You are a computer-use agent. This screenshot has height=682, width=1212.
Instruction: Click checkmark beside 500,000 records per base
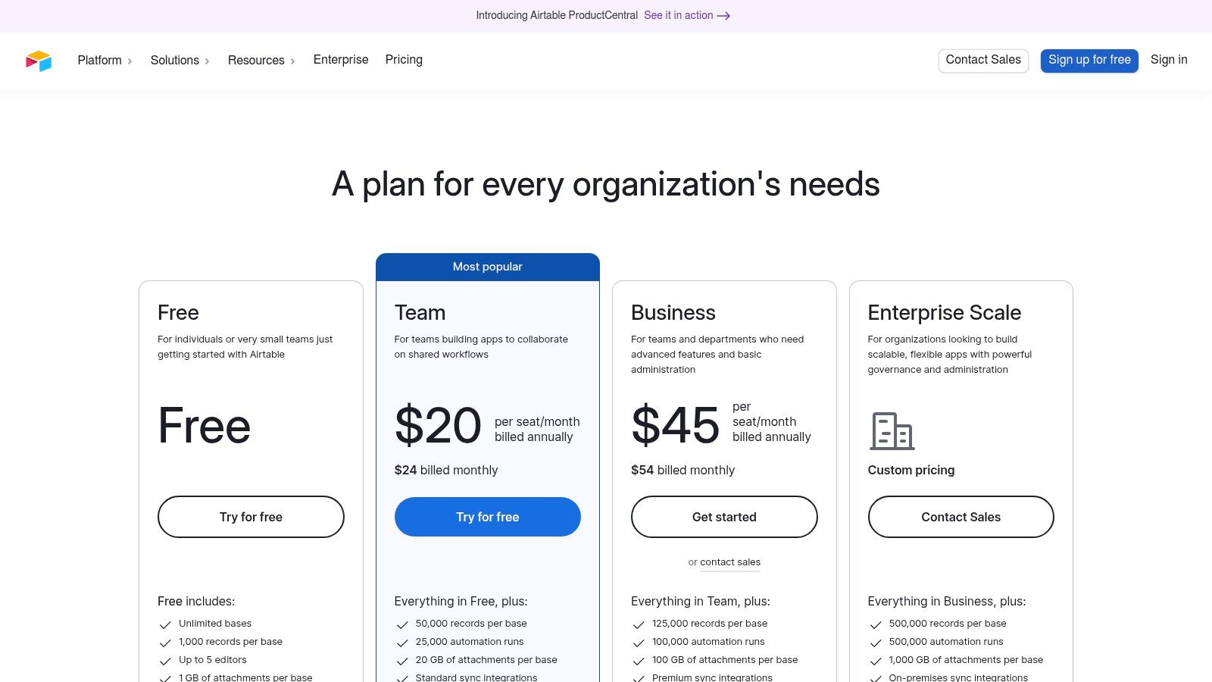point(876,624)
